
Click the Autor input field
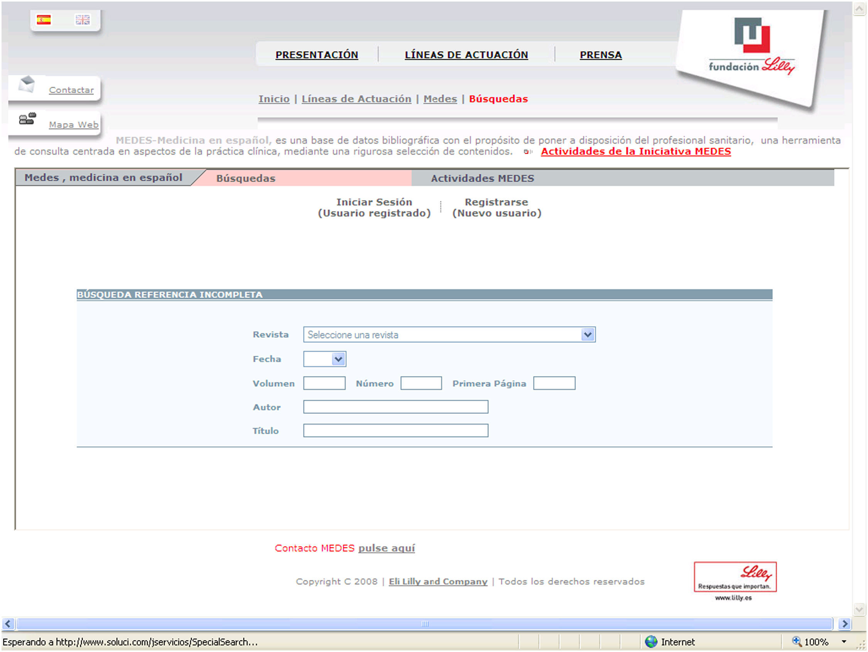pyautogui.click(x=395, y=407)
